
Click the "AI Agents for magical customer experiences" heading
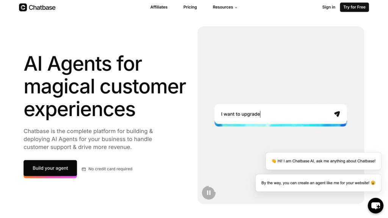[x=105, y=86]
